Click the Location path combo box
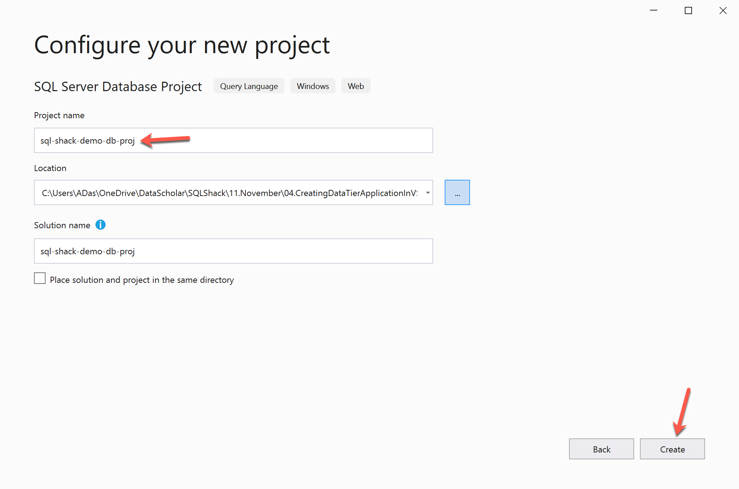The width and height of the screenshot is (739, 489). click(x=230, y=193)
